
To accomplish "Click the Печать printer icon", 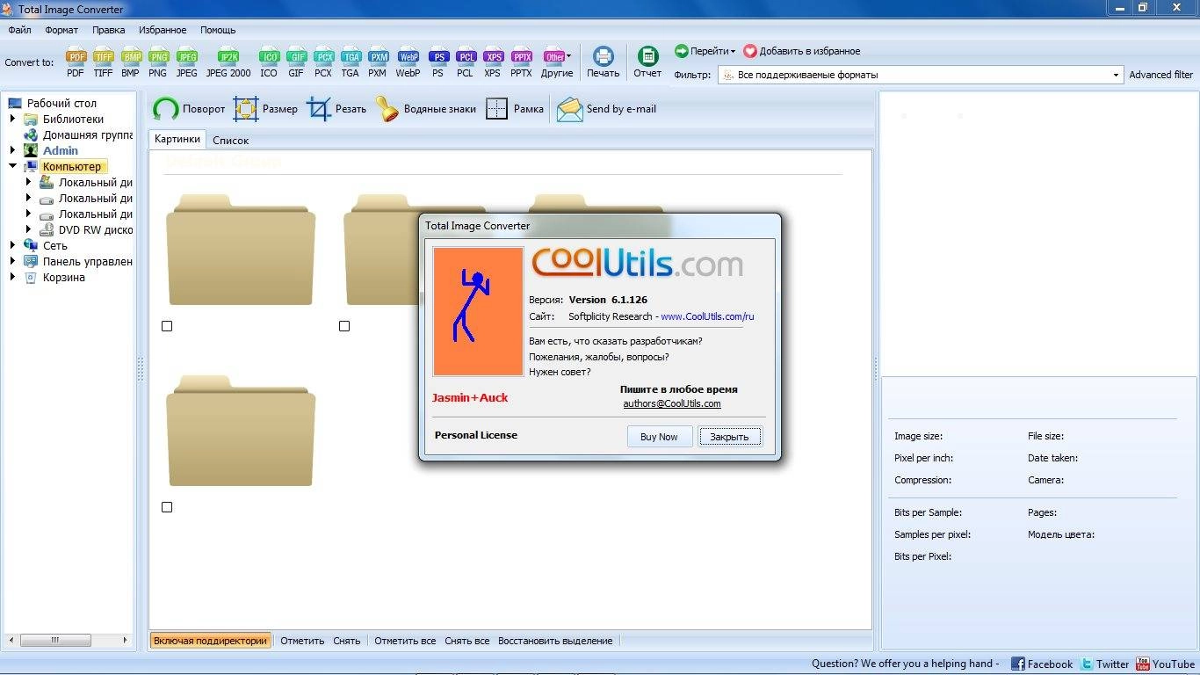I will (604, 62).
